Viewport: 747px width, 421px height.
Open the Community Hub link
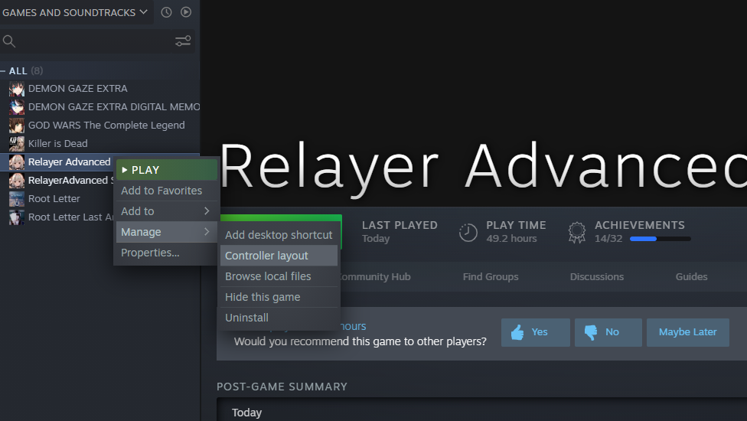pos(374,276)
